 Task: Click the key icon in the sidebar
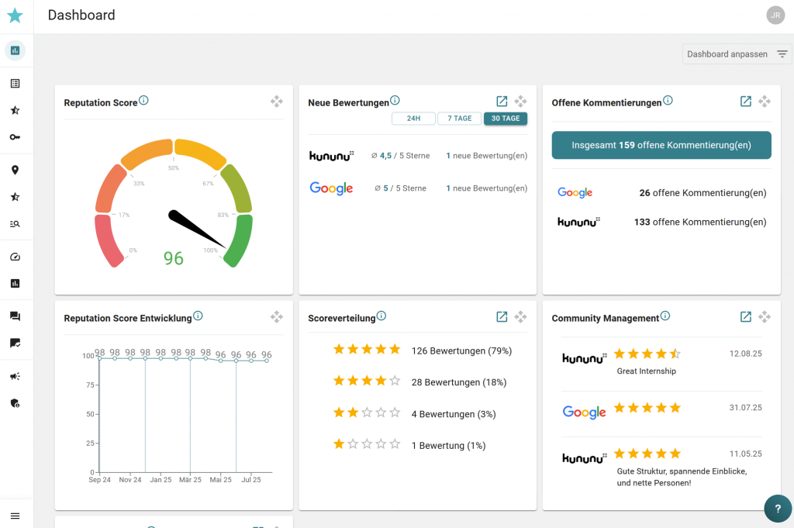coord(15,137)
